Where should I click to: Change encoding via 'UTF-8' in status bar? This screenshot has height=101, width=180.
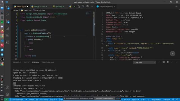(143, 100)
